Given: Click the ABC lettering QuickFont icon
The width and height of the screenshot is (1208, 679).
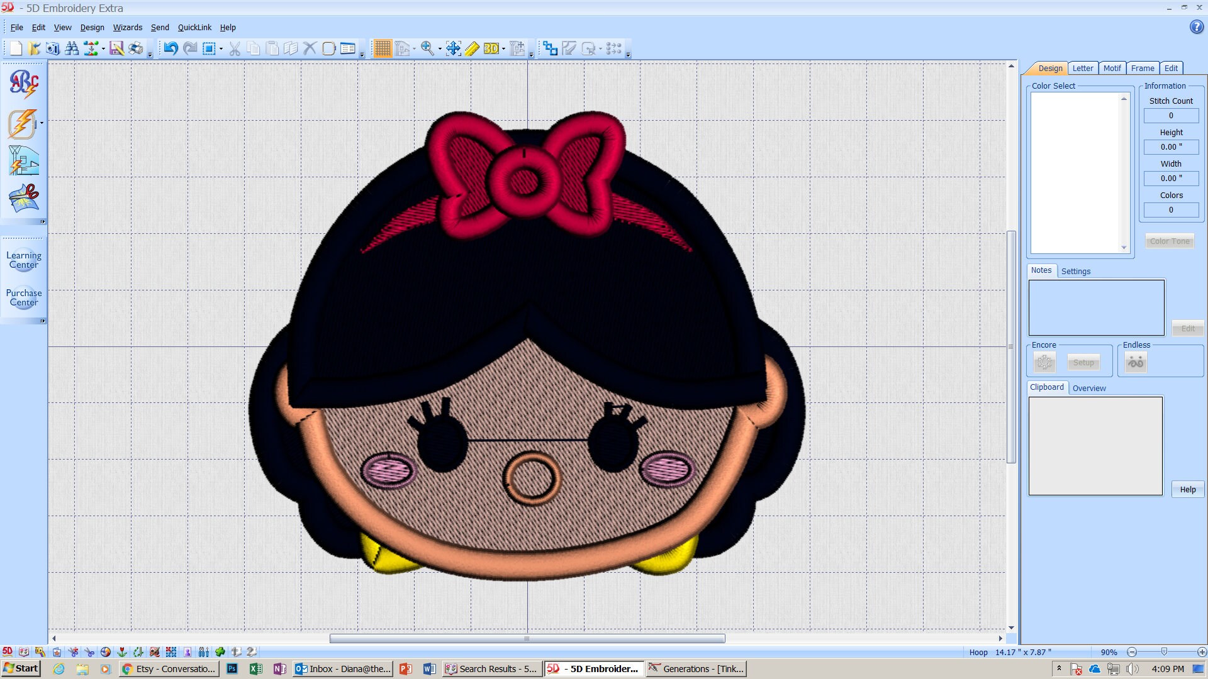Looking at the screenshot, I should point(24,84).
